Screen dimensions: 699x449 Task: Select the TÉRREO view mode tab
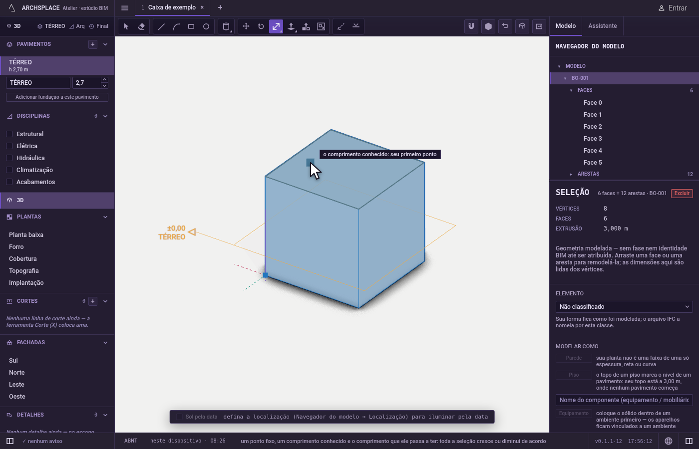pyautogui.click(x=51, y=26)
